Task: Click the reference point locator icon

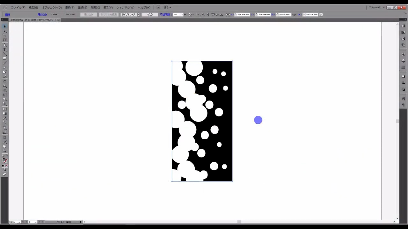Action: [228, 15]
